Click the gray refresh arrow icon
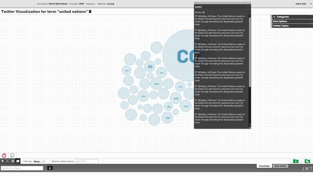Screen dimensions: 313x176 click(x=12, y=155)
